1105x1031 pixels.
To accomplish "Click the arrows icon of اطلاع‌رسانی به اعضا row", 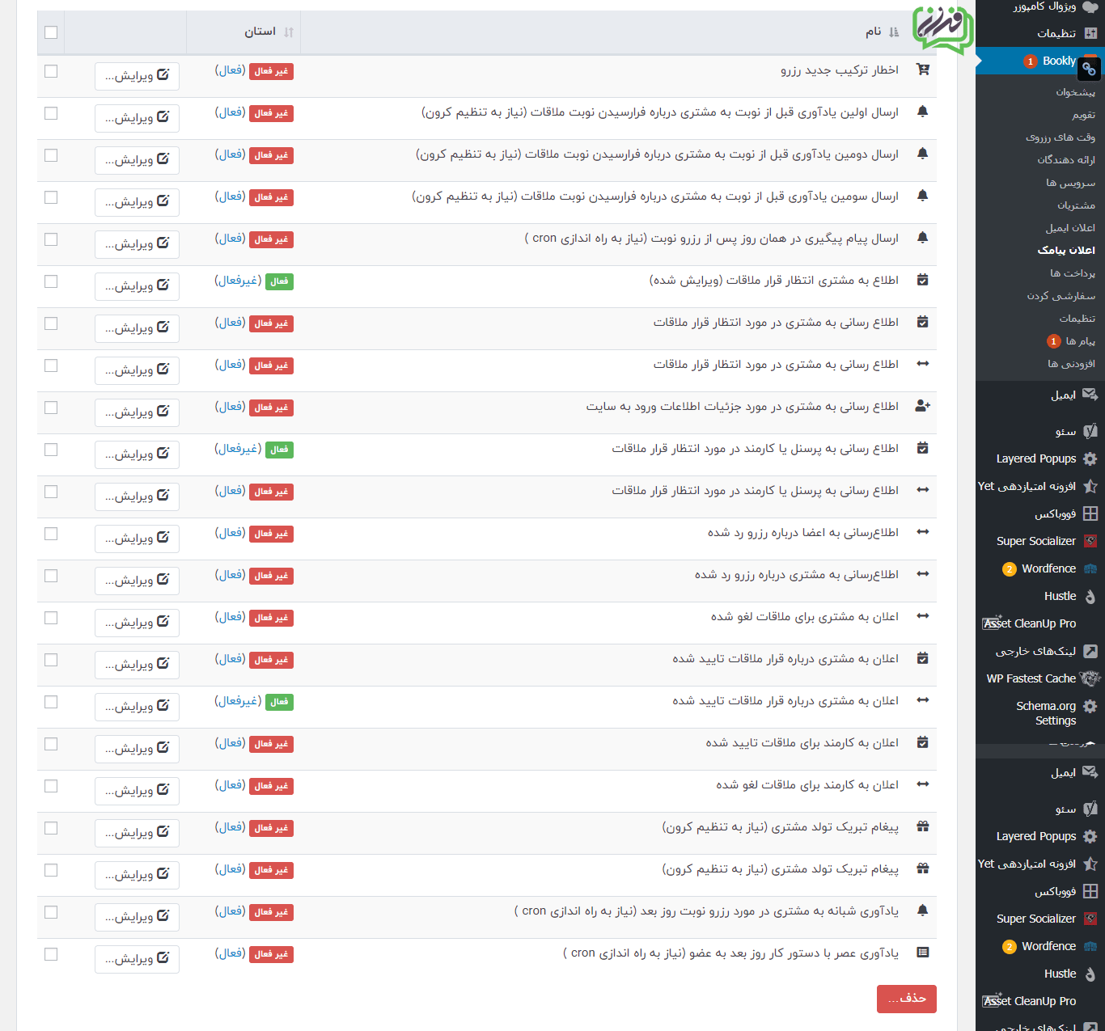I will [922, 532].
